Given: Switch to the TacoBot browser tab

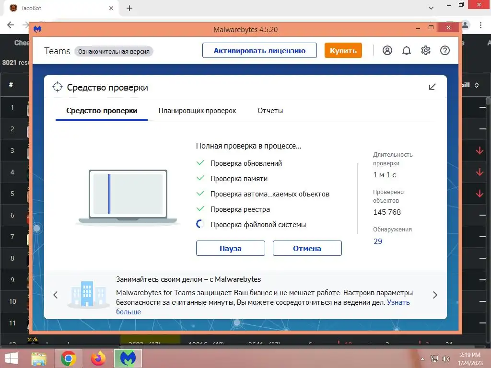Looking at the screenshot, I should coord(61,8).
